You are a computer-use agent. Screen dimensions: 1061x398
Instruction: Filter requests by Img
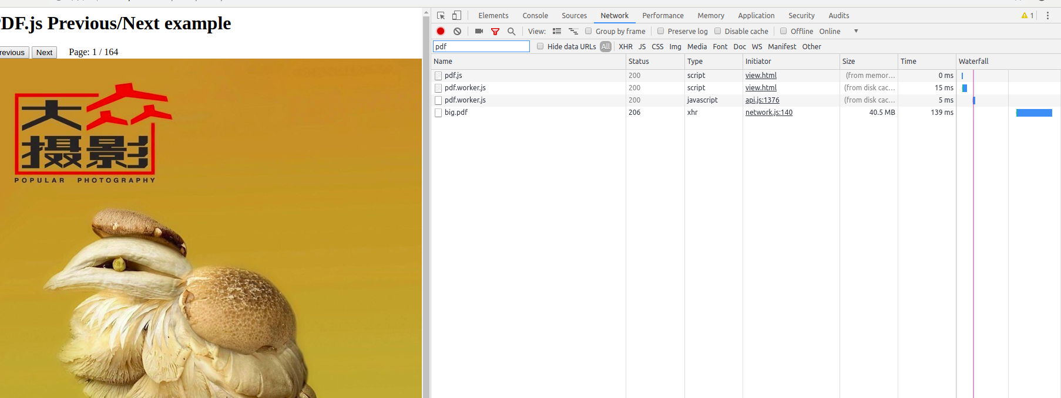tap(675, 46)
